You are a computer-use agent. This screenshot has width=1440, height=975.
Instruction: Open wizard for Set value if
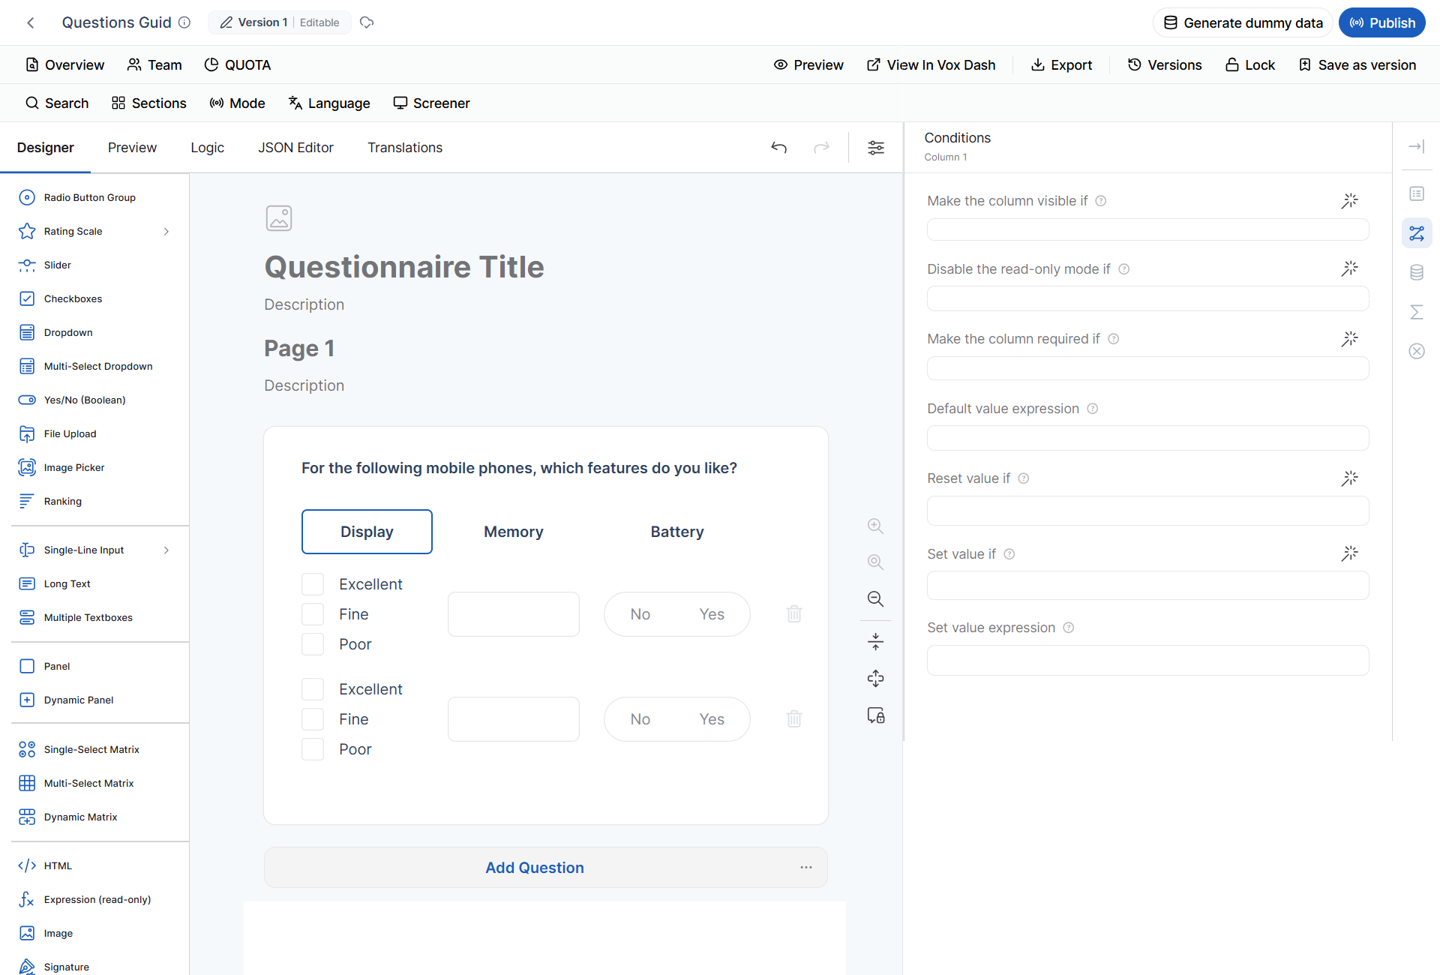pyautogui.click(x=1349, y=553)
